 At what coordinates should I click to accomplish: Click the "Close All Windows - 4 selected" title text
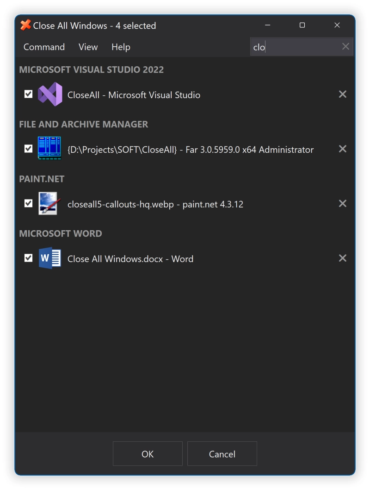(94, 25)
